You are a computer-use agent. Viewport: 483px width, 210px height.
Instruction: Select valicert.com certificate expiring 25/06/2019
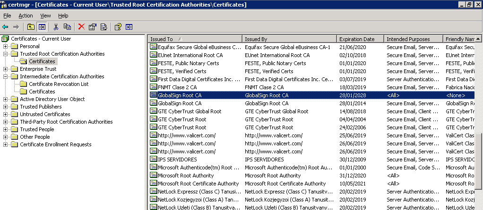tap(187, 135)
